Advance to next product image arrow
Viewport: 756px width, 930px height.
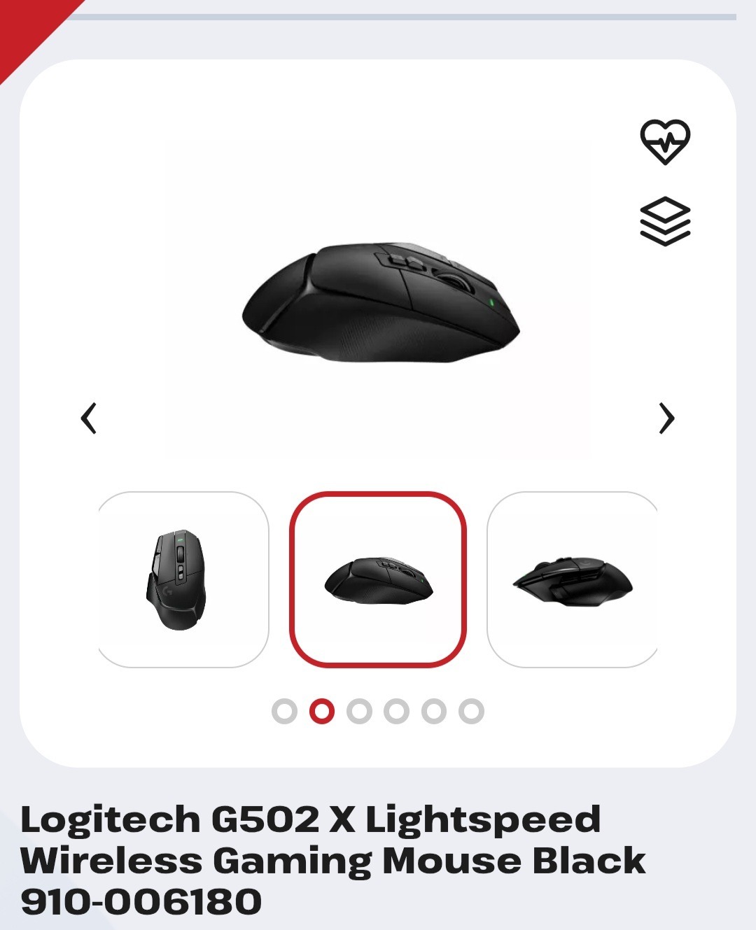pos(667,418)
